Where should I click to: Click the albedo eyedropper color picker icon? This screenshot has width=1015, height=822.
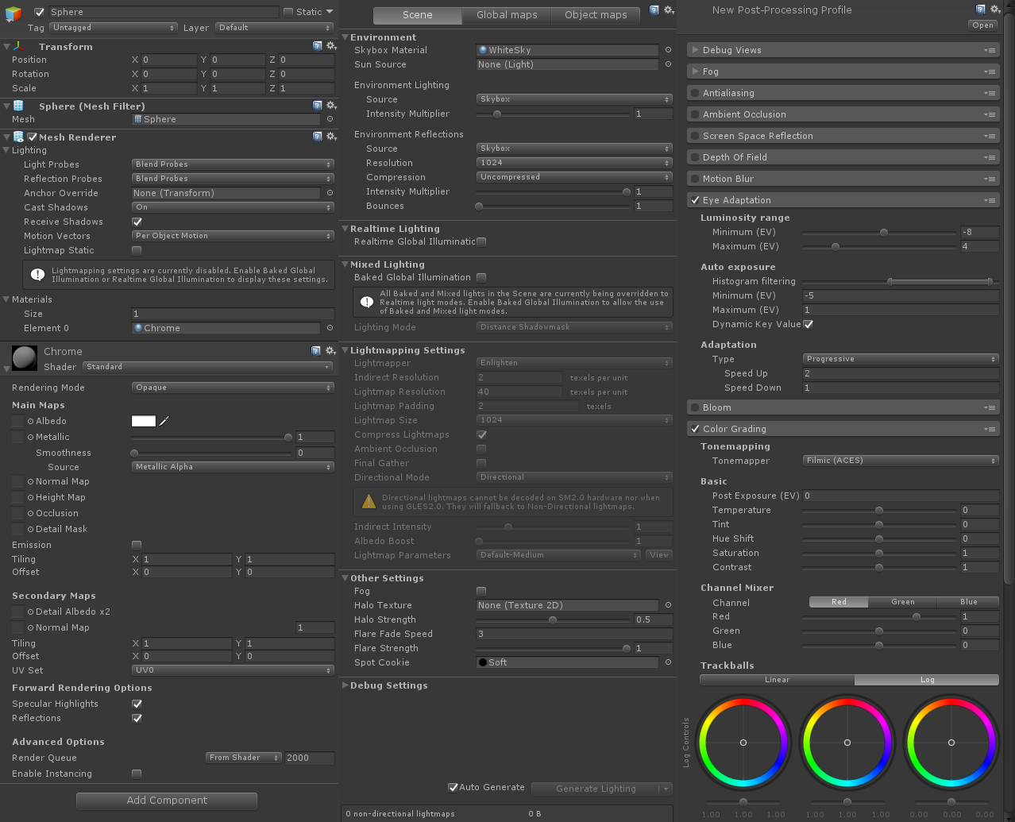click(x=164, y=421)
